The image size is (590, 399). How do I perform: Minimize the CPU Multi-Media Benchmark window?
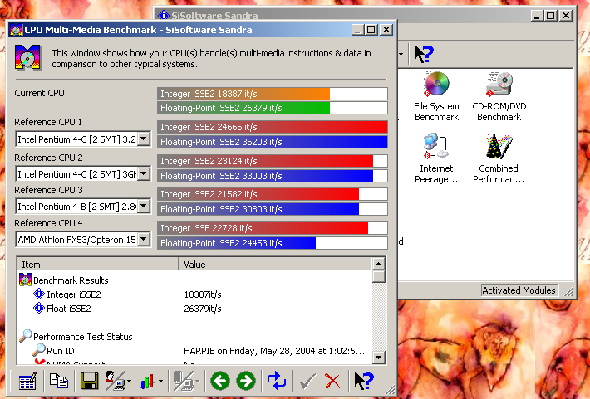point(358,30)
